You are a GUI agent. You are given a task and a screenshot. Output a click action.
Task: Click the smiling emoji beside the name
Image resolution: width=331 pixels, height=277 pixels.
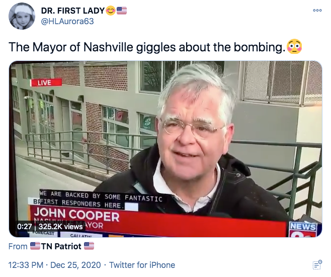(x=111, y=11)
